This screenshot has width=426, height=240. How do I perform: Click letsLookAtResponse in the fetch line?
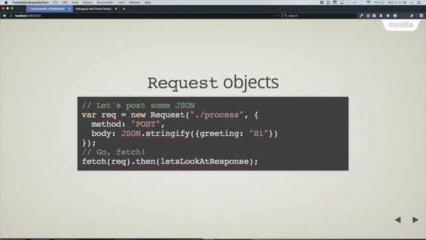click(x=204, y=161)
